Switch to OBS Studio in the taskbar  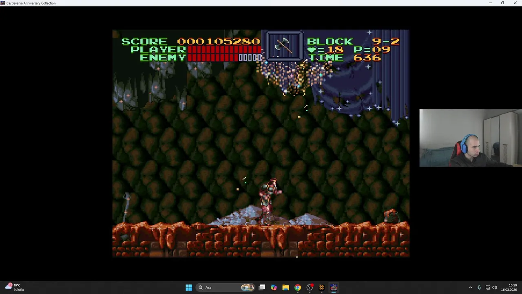[x=310, y=287]
